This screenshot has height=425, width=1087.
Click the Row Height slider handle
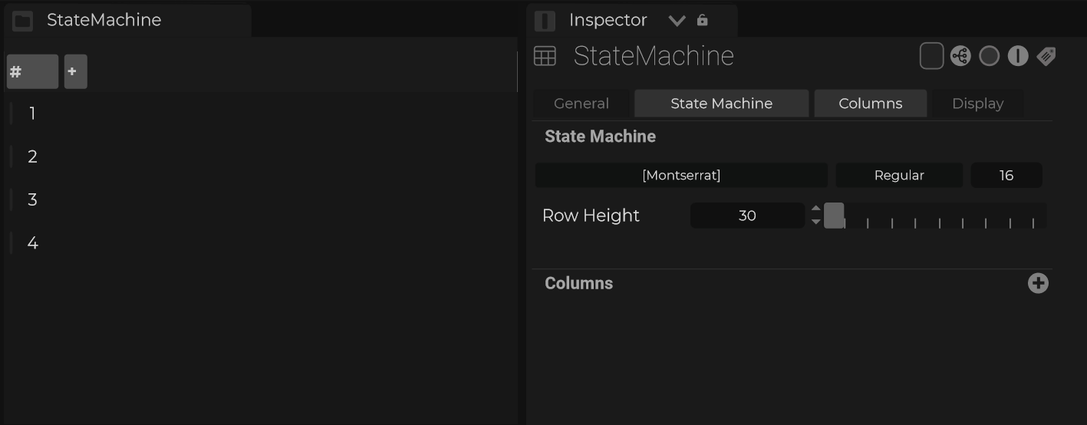click(834, 216)
